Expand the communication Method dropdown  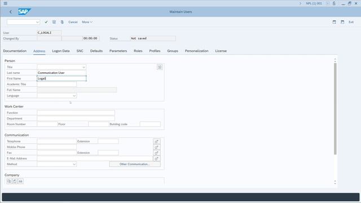[x=74, y=164]
